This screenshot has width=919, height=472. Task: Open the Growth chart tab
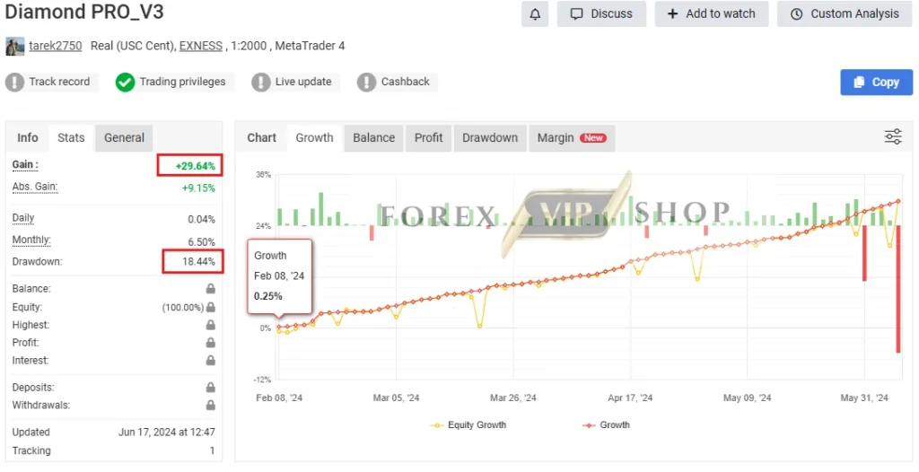tap(314, 138)
